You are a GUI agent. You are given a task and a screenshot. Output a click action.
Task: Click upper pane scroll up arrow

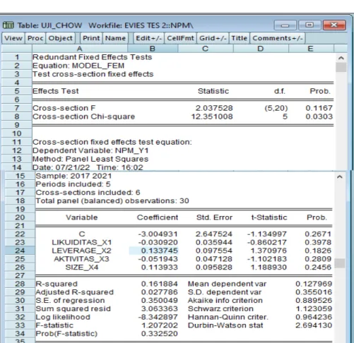341,58
